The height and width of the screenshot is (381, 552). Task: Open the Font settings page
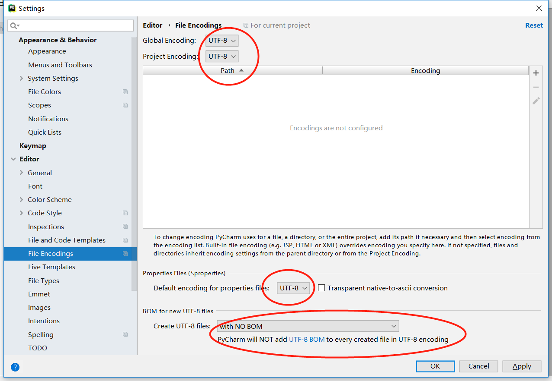35,186
